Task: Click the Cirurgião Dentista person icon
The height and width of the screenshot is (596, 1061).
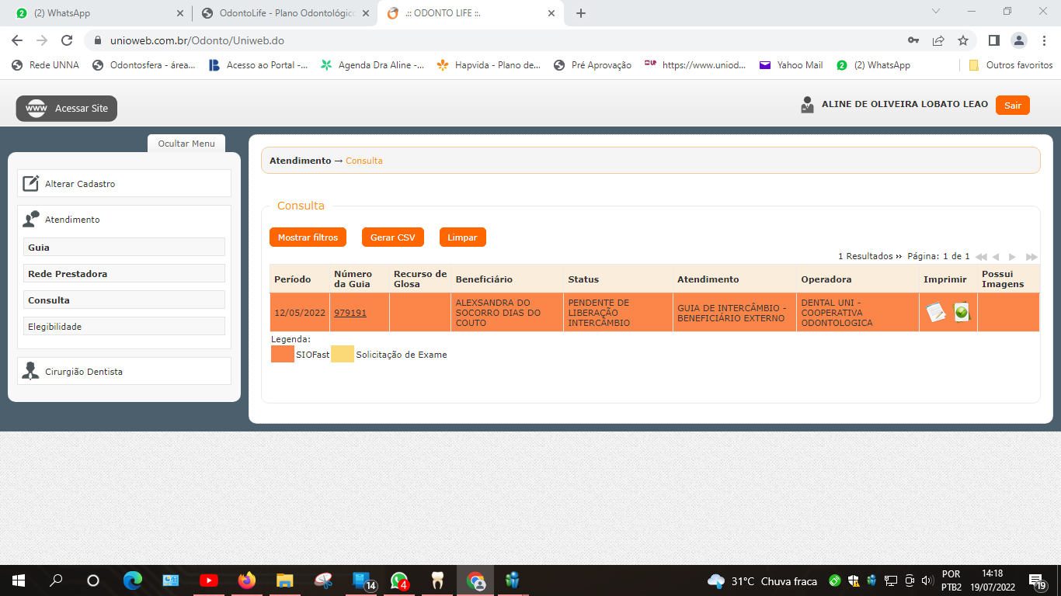Action: click(x=31, y=371)
